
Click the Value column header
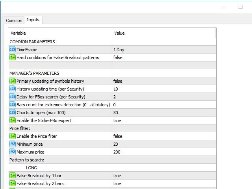[163, 33]
